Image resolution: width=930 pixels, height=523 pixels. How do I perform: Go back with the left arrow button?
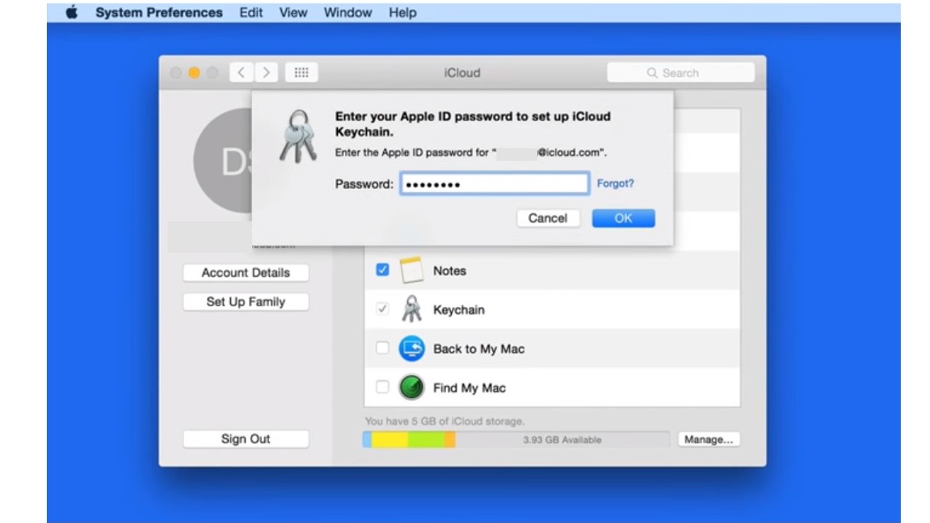[241, 72]
